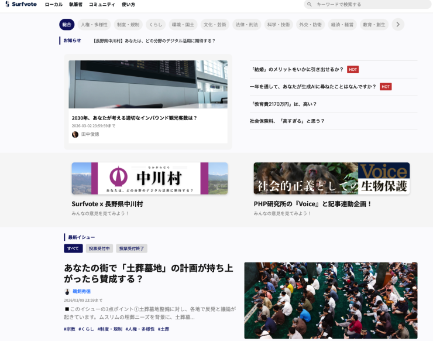Click the HOT badge beside 生成AI issue
Viewport: 433px width, 341px height.
[386, 87]
